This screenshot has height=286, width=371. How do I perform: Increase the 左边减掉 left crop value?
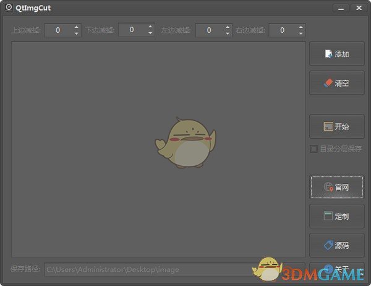click(x=227, y=27)
